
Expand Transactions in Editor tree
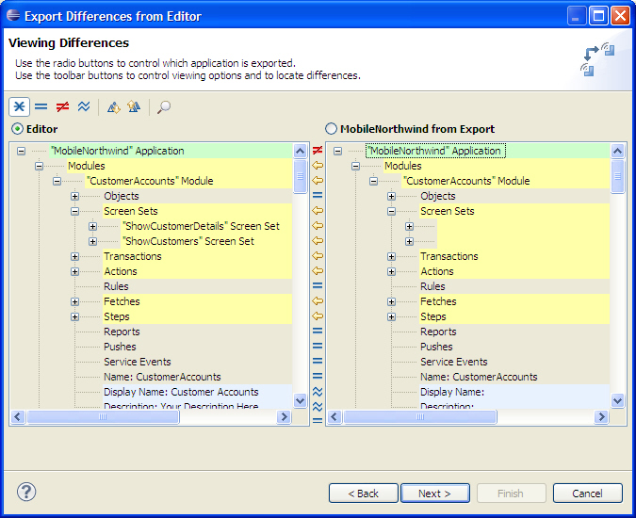click(74, 256)
